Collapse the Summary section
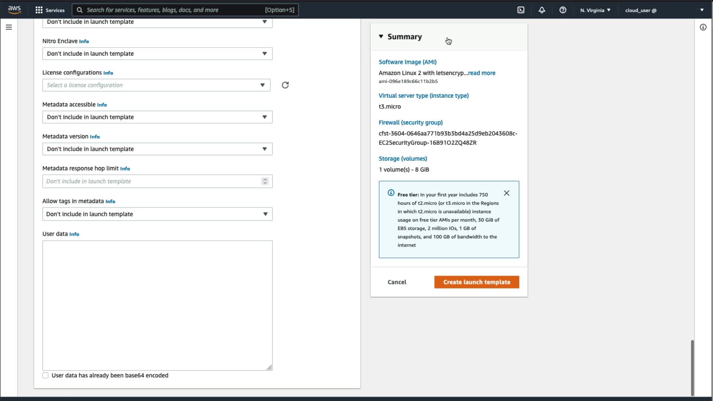713x401 pixels. tap(381, 36)
